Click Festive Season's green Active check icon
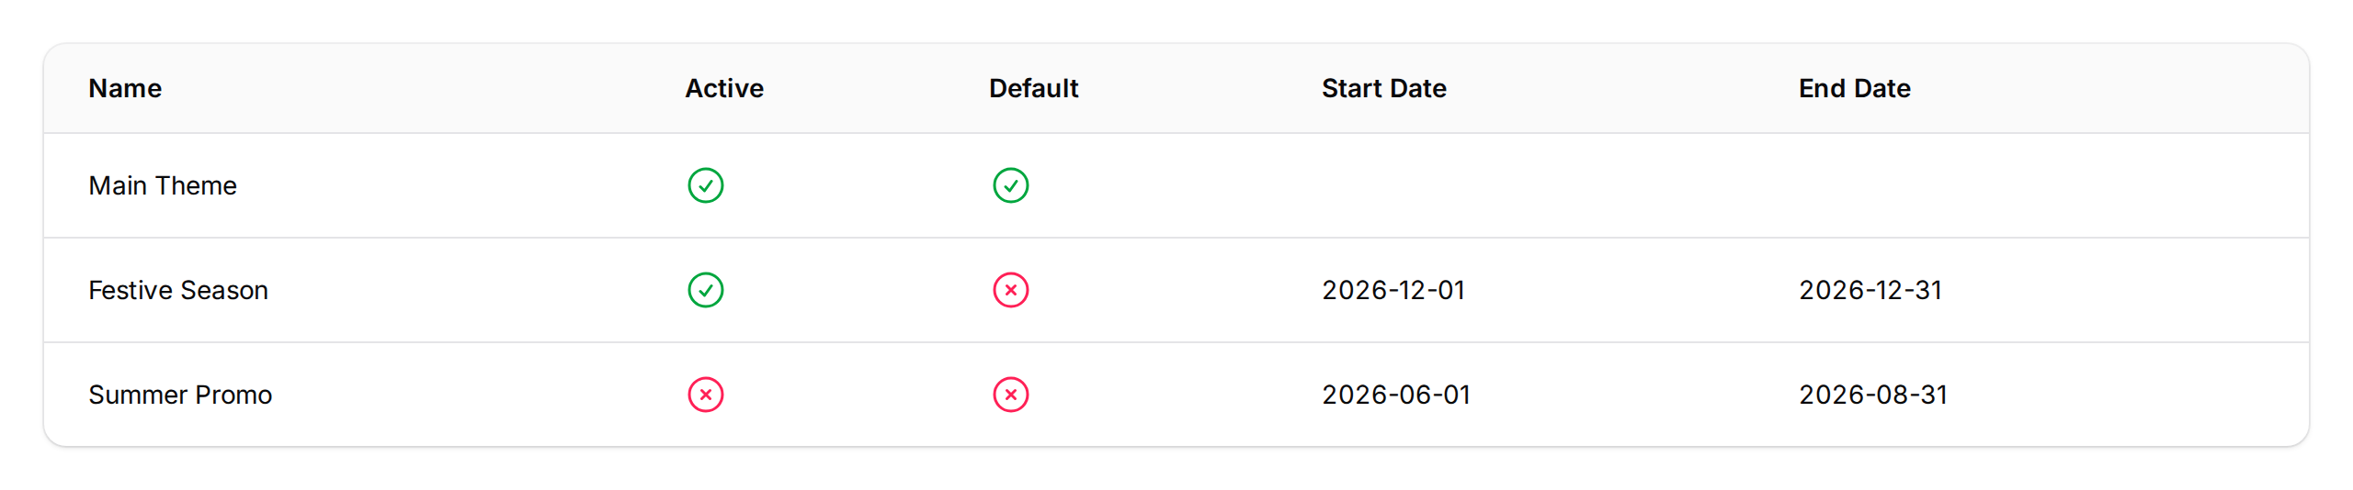The height and width of the screenshot is (490, 2353). point(705,290)
